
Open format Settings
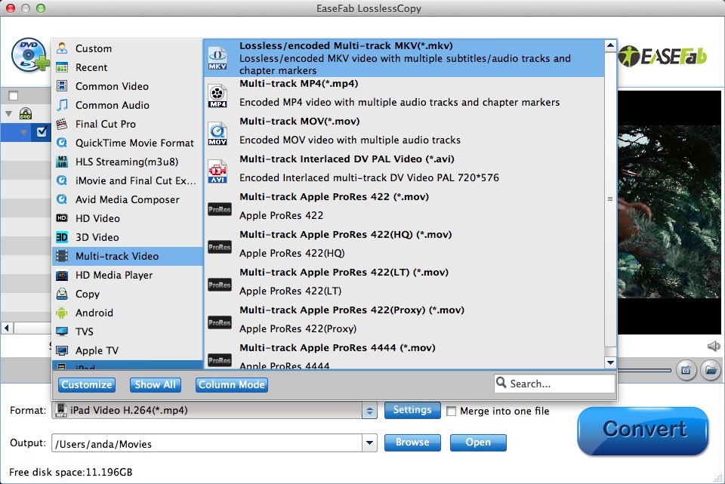click(x=412, y=410)
